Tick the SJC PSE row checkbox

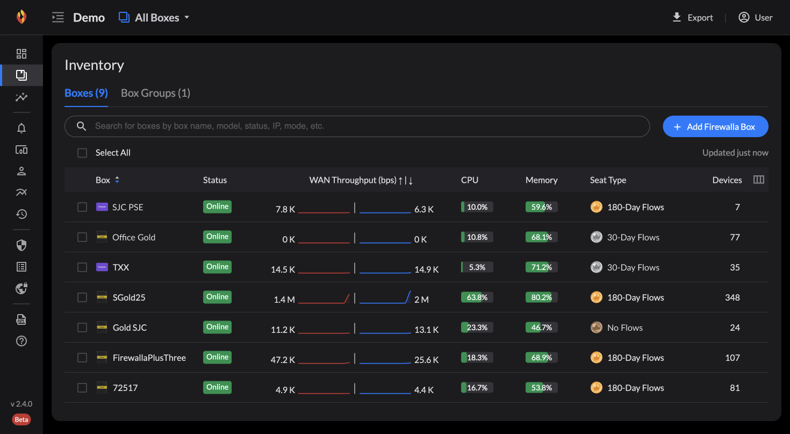pos(82,207)
